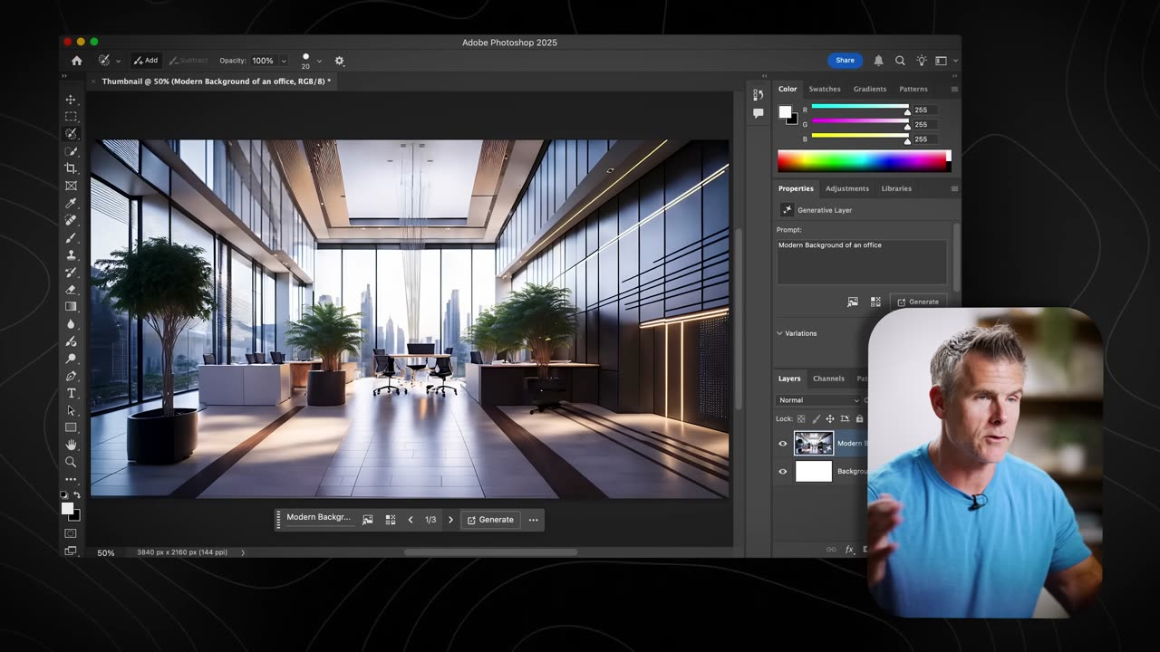Select the Rectangular Marquee tool

71,117
